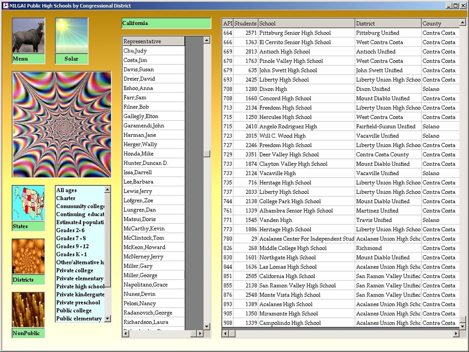Click the green NonPublic label button
This screenshot has height=352, width=469.
(28, 333)
